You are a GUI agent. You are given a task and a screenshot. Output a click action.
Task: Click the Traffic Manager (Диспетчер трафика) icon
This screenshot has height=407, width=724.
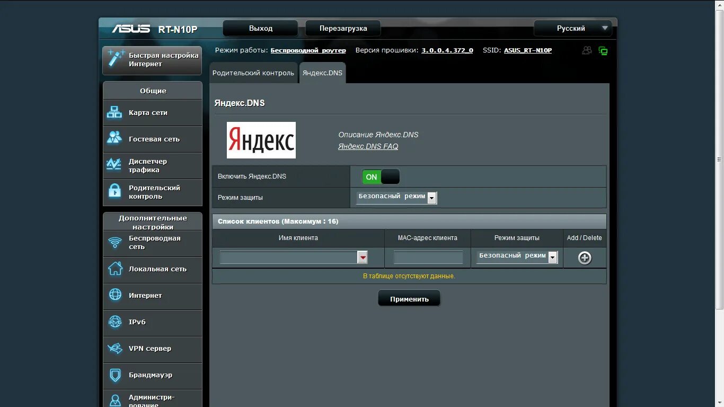coord(114,165)
